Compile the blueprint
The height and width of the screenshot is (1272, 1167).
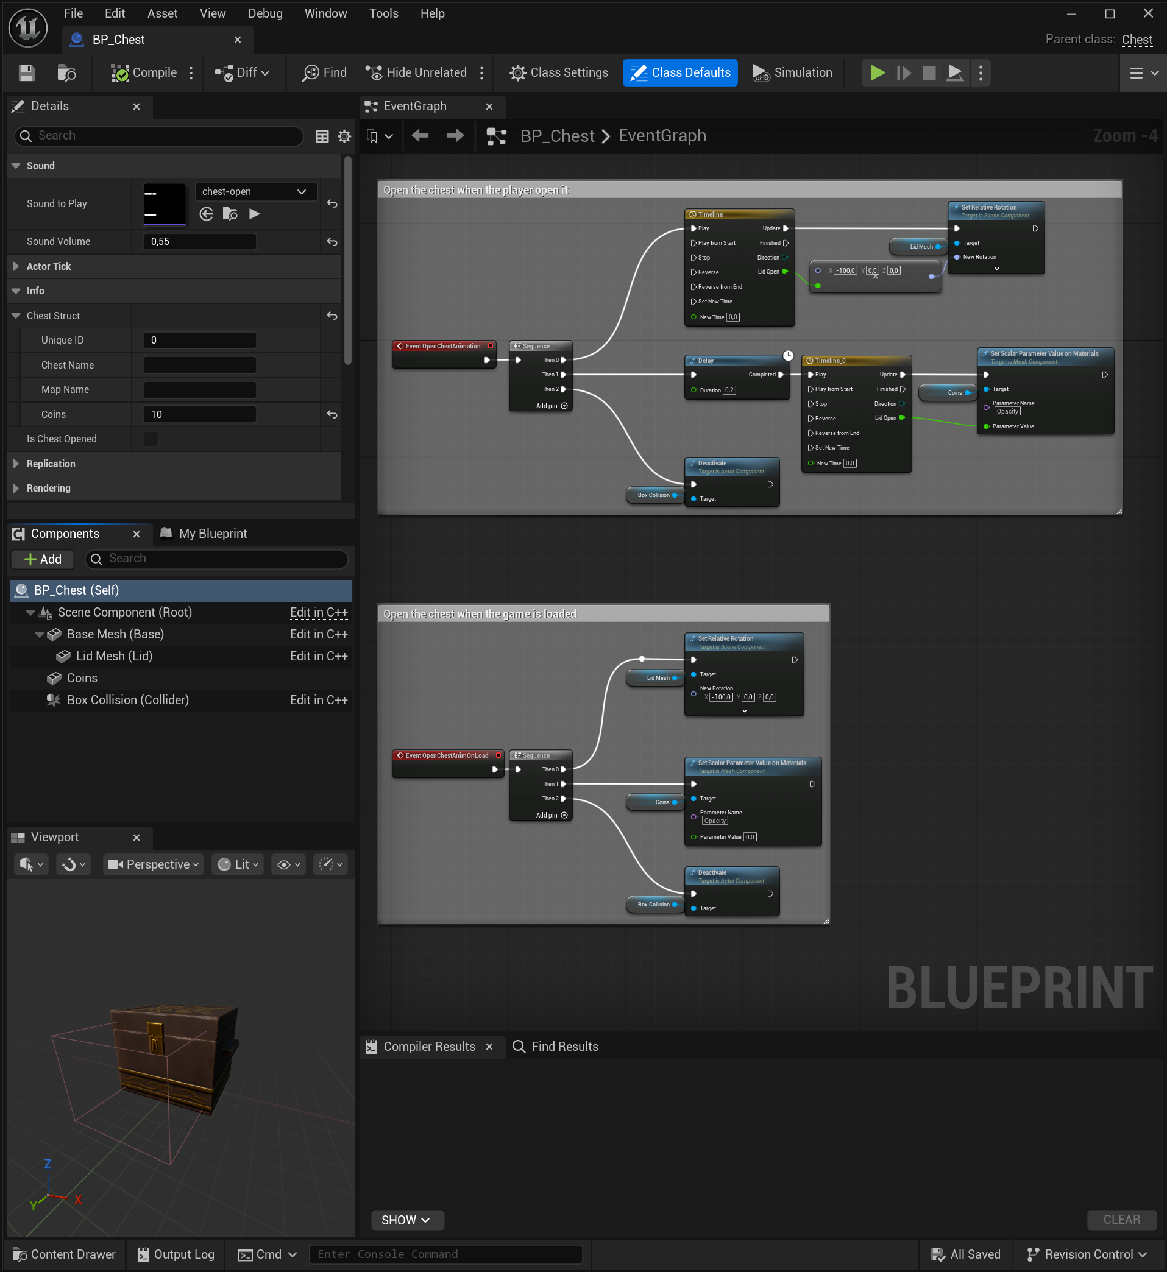[x=143, y=72]
